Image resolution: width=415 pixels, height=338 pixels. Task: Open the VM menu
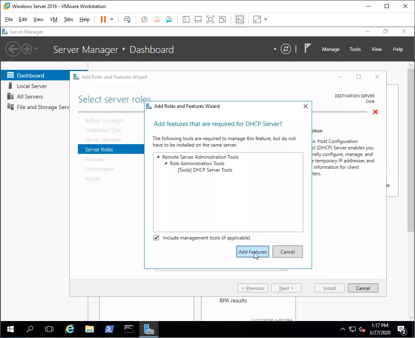[x=54, y=19]
